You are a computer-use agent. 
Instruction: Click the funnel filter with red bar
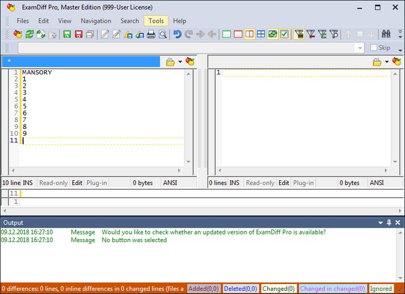pyautogui.click(x=311, y=34)
